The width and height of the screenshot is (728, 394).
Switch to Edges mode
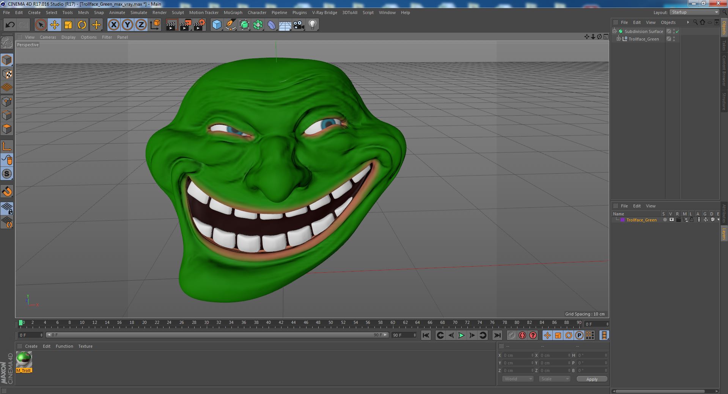tap(7, 115)
